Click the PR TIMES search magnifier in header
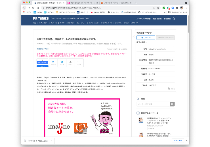210x147 pixels. [x=174, y=19]
